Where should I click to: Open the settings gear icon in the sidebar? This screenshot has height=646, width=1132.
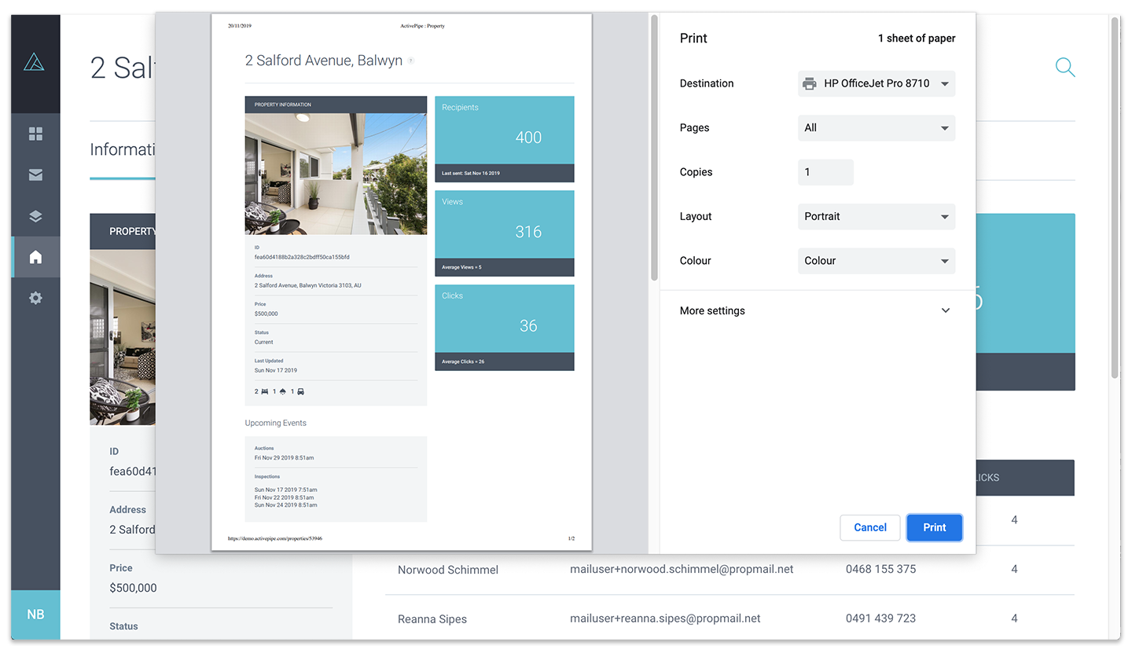tap(35, 298)
